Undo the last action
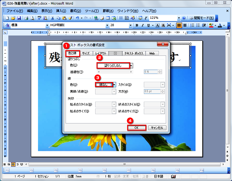 click(77, 18)
